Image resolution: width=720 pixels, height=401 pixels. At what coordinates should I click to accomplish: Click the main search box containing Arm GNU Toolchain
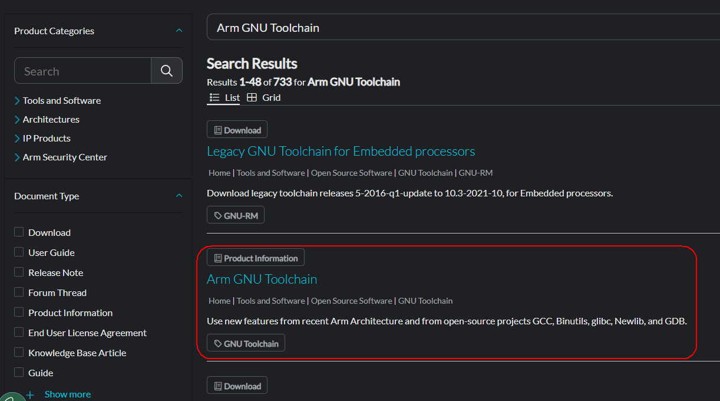pos(463,28)
